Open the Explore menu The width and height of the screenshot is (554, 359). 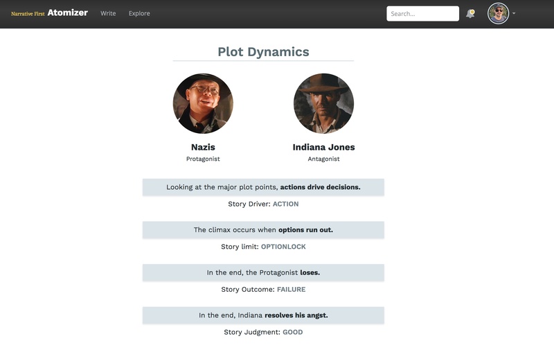coord(139,13)
